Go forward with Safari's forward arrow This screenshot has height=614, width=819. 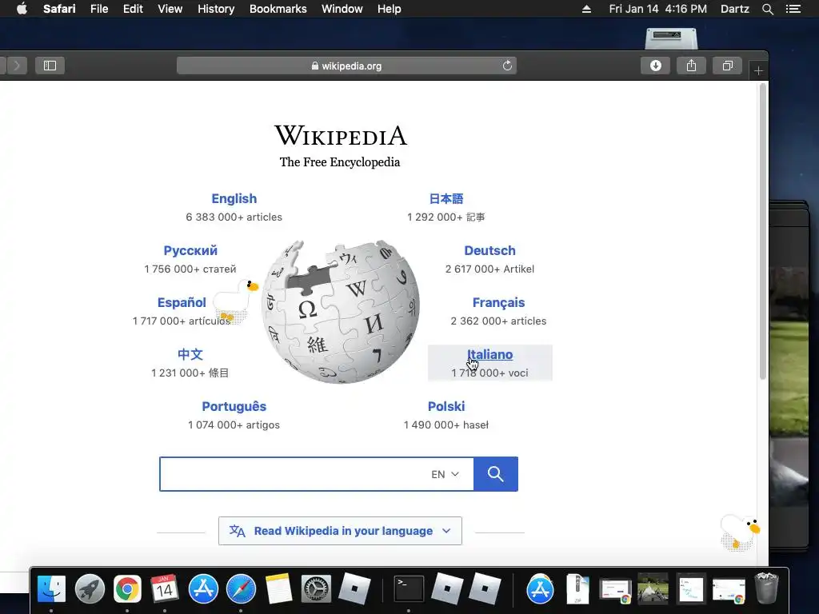(16, 66)
